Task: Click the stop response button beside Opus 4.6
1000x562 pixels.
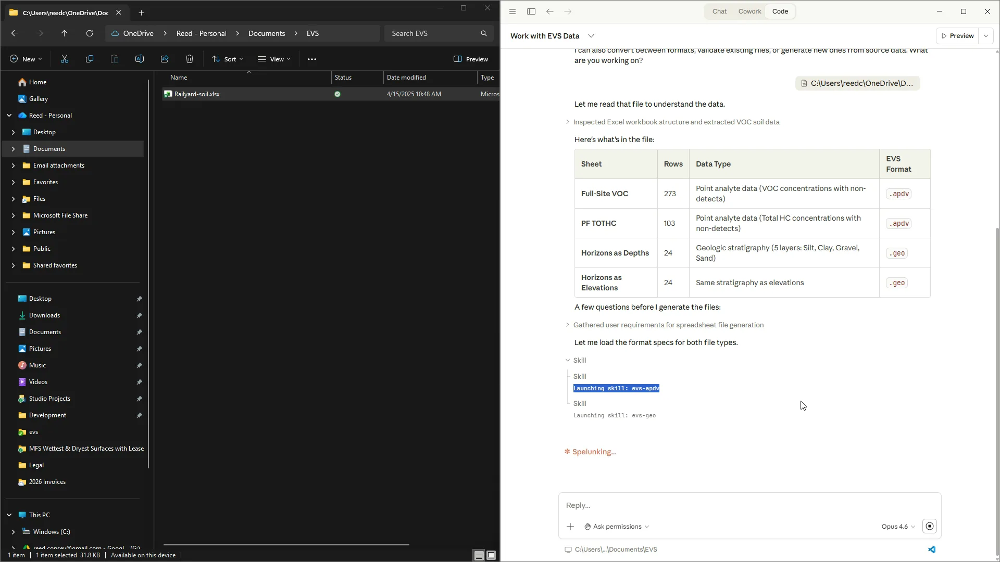Action: click(x=930, y=527)
